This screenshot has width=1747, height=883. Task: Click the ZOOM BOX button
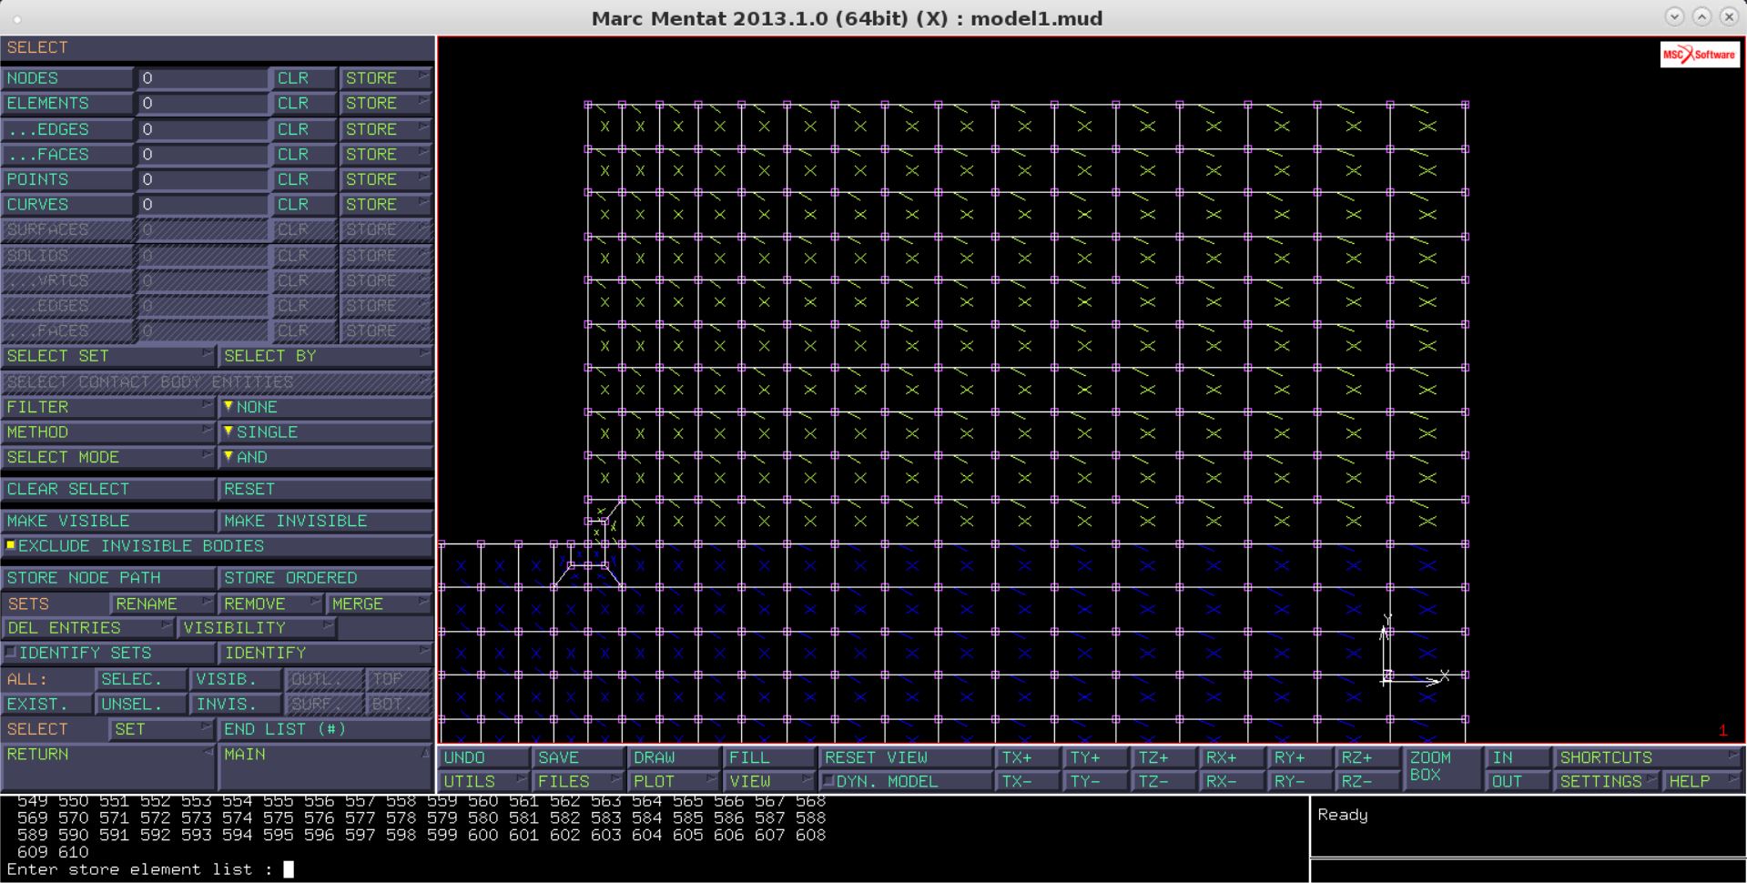[x=1442, y=768]
